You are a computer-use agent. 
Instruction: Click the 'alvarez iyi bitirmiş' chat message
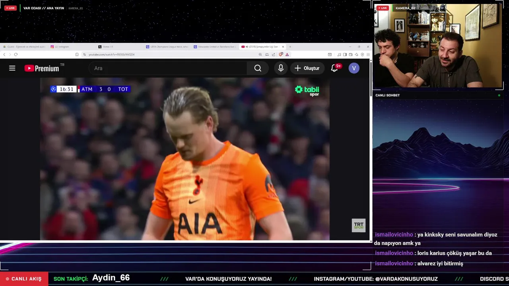[419, 263]
